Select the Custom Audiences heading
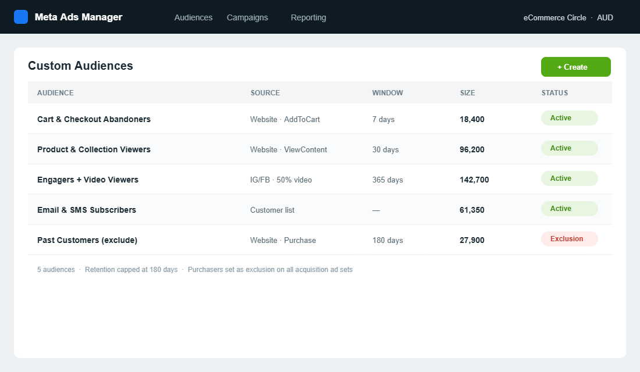Viewport: 640px width, 372px height. point(80,66)
